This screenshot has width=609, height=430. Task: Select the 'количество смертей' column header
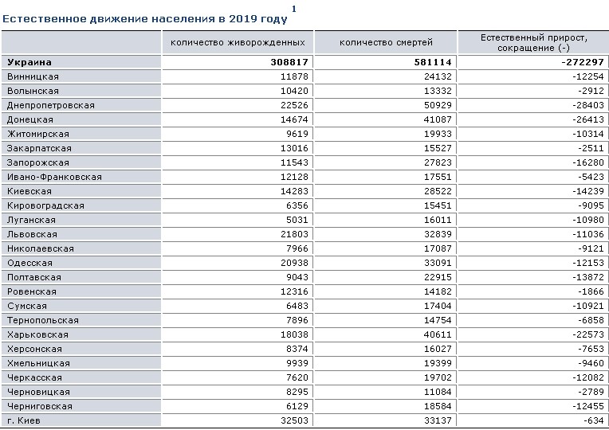click(x=386, y=42)
